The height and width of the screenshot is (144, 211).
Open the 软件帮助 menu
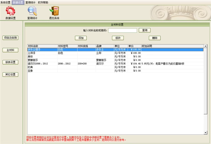pyautogui.click(x=43, y=3)
